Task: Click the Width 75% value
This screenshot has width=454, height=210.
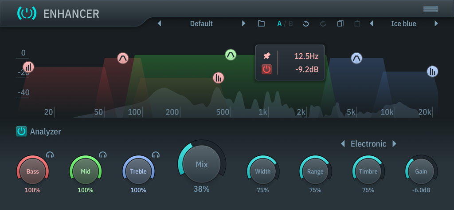Action: click(263, 190)
